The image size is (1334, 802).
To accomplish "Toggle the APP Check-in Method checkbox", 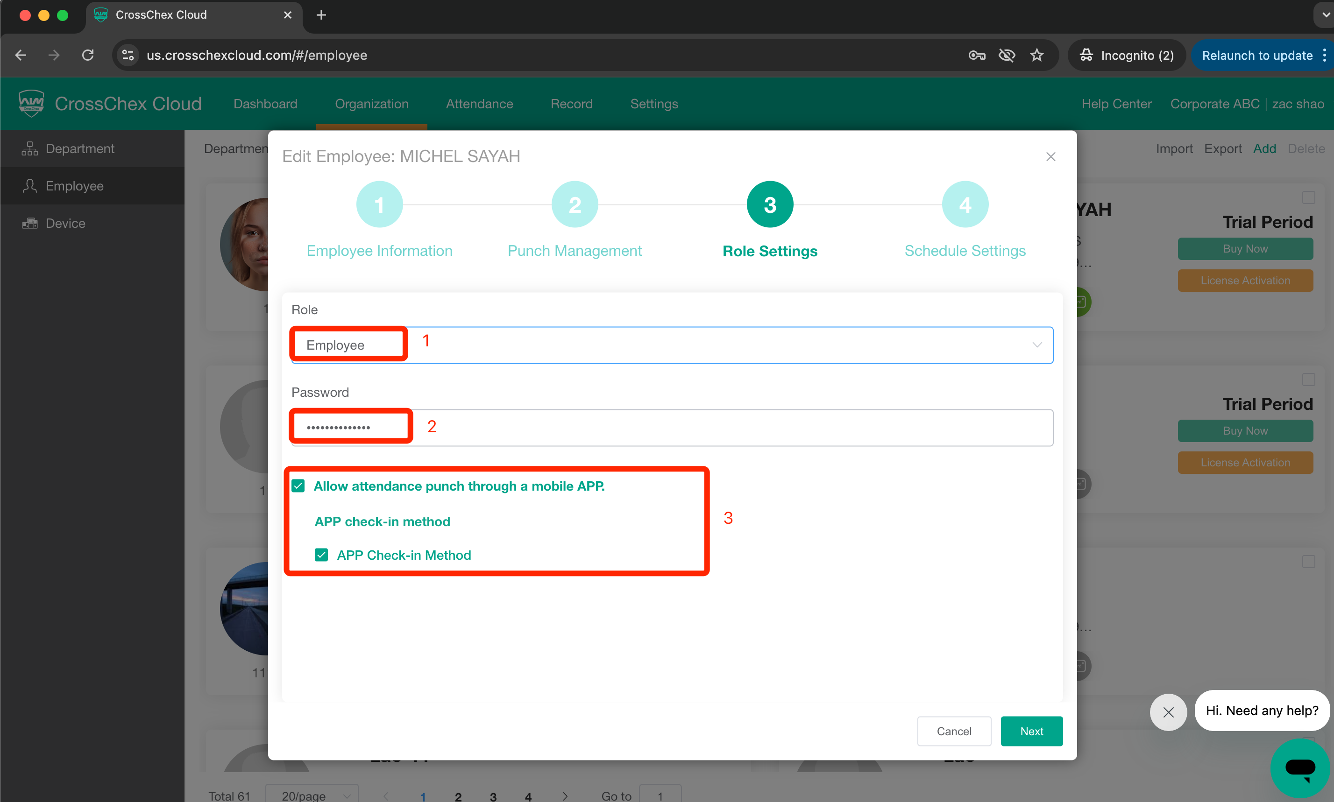I will click(x=321, y=555).
